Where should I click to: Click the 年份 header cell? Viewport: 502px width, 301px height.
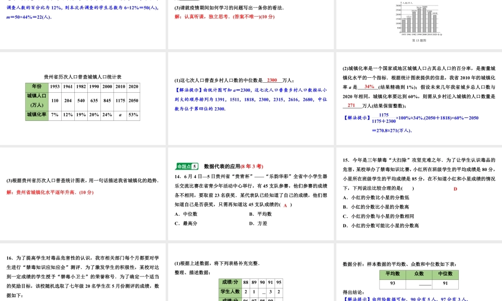(37, 86)
